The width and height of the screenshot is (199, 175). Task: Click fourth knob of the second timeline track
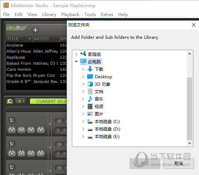coord(41,153)
